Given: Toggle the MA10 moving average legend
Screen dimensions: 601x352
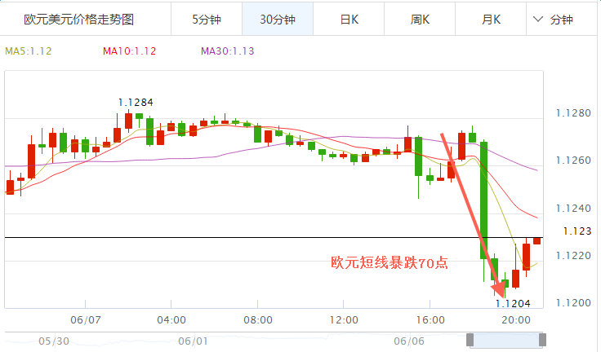Looking at the screenshot, I should (x=129, y=51).
